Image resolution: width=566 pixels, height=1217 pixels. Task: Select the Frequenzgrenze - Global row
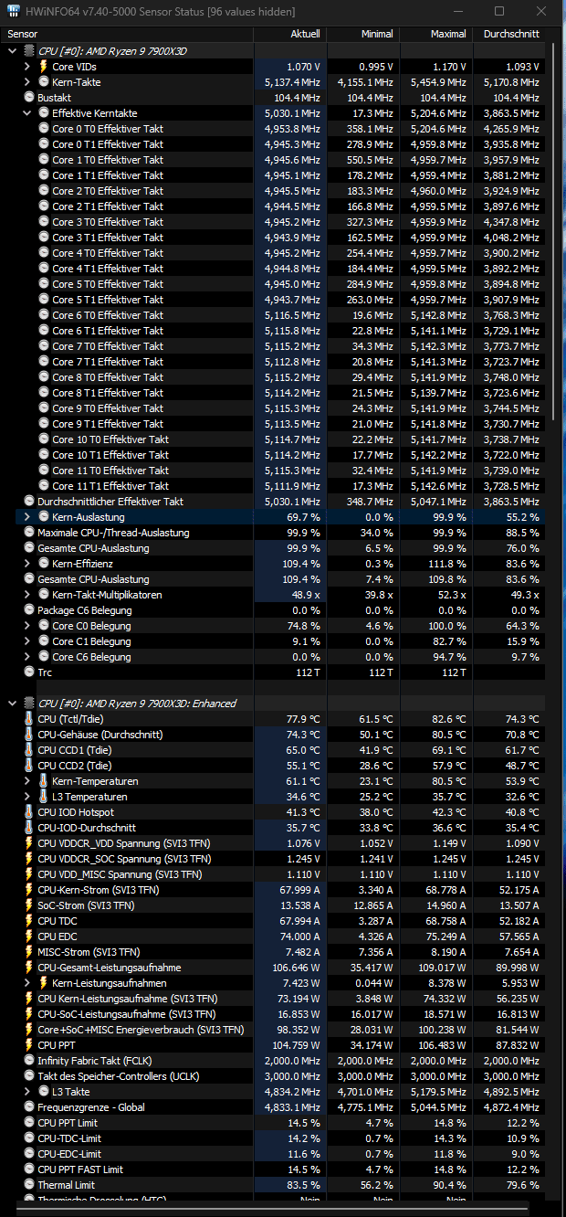point(274,1107)
